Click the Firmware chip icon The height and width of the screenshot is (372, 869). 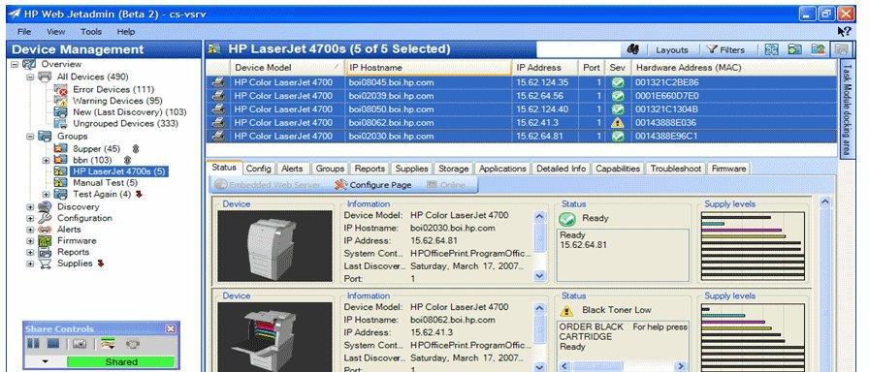(x=45, y=241)
